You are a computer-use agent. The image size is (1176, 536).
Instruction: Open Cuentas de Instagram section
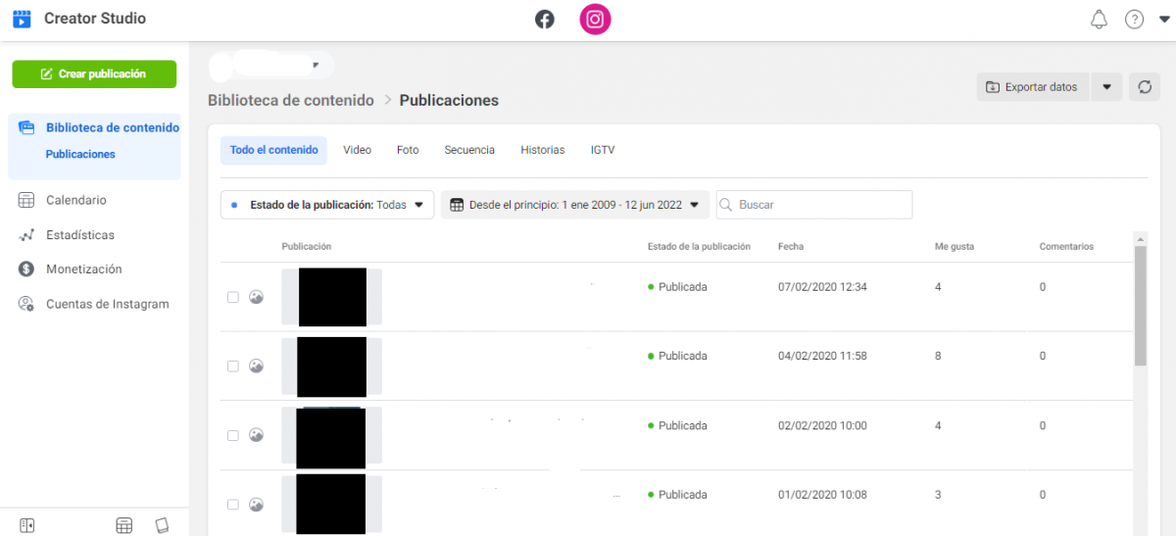(x=107, y=304)
